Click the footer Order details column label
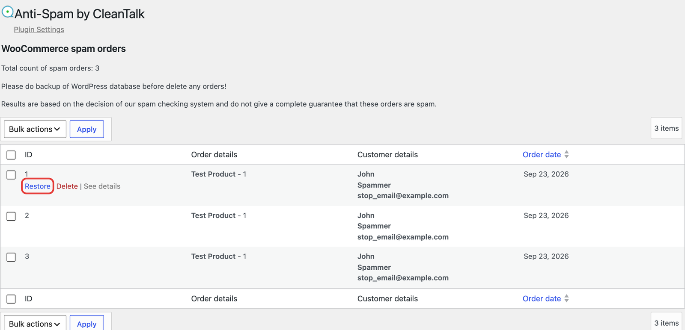This screenshot has height=330, width=685. click(214, 299)
